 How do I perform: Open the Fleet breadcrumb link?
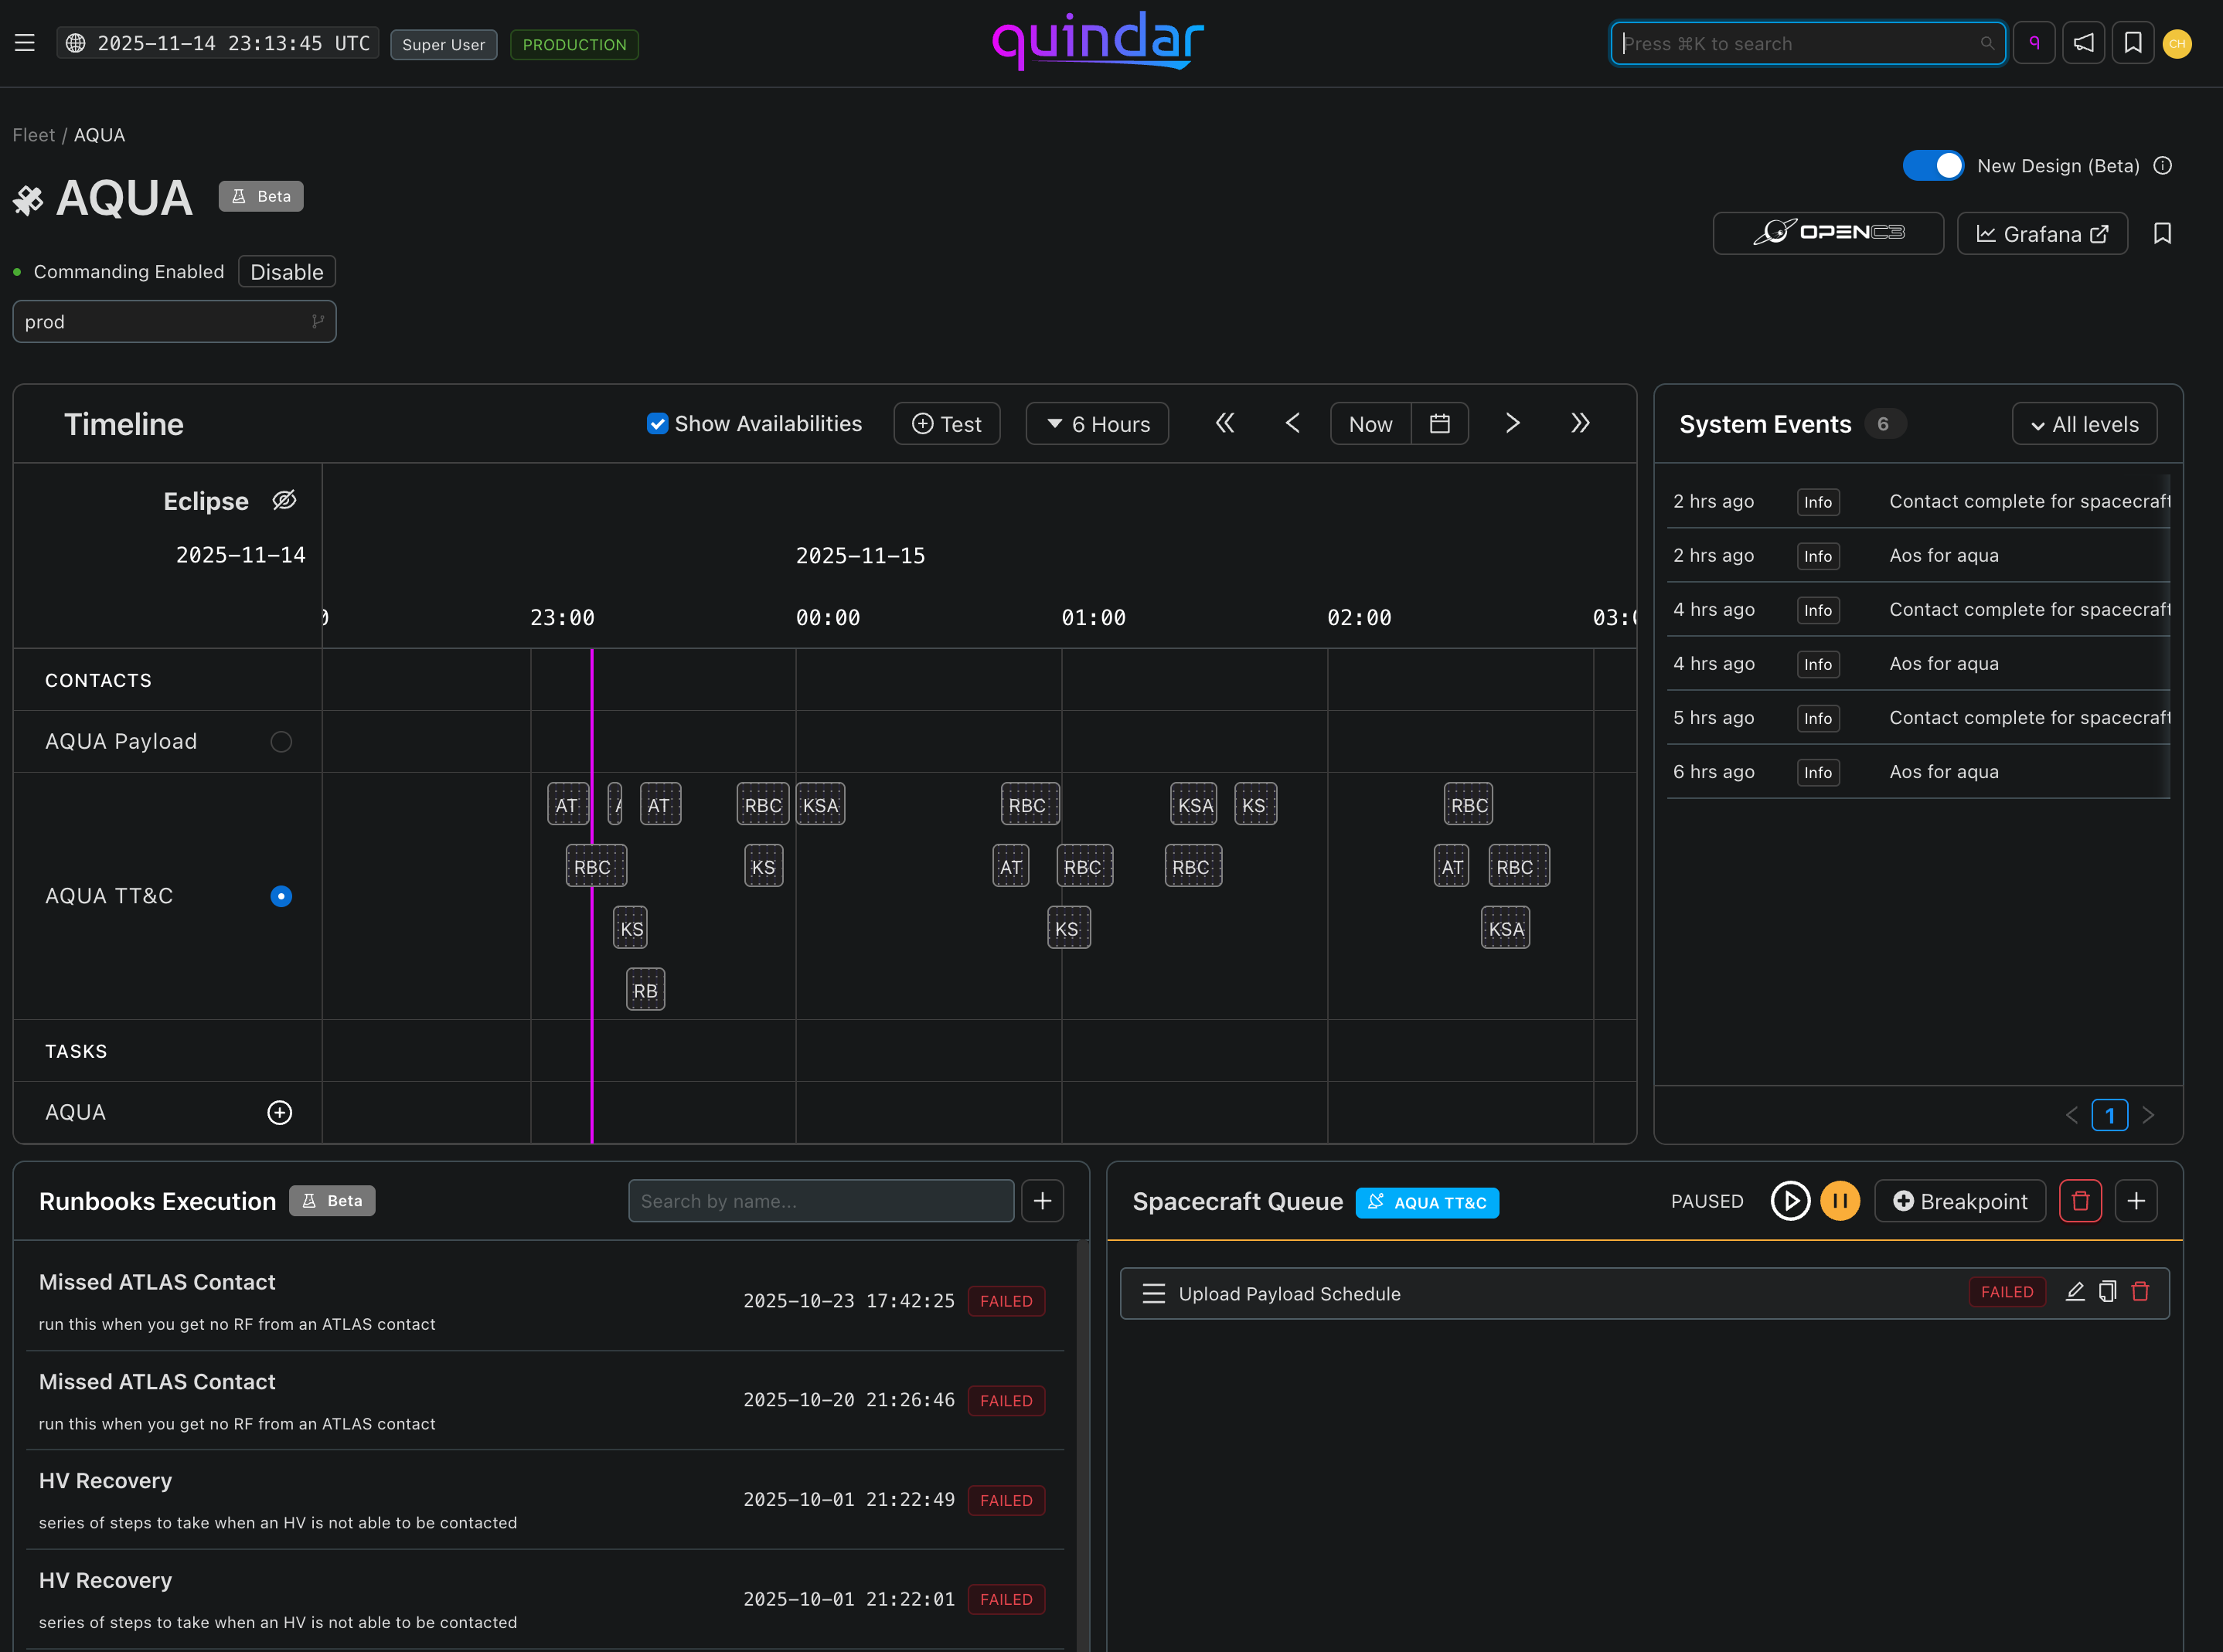pyautogui.click(x=33, y=135)
